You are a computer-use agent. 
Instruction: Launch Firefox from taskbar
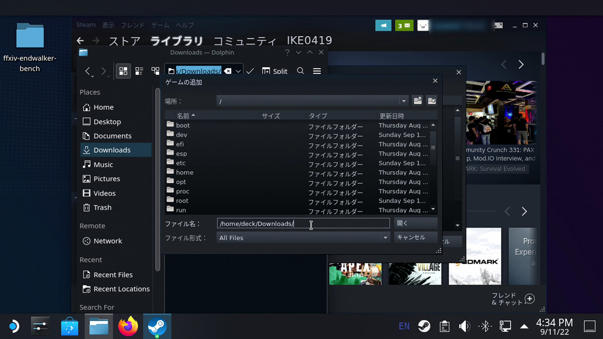pos(128,327)
